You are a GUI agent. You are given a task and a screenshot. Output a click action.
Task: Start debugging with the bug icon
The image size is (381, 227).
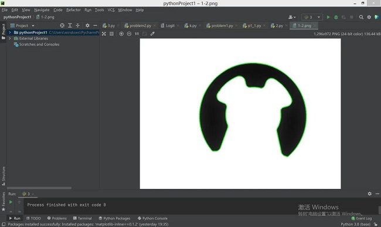pos(336,17)
